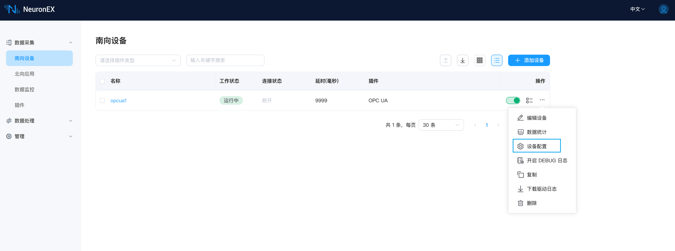This screenshot has height=251, width=675.
Task: Click the 添加设备 button
Action: click(529, 60)
